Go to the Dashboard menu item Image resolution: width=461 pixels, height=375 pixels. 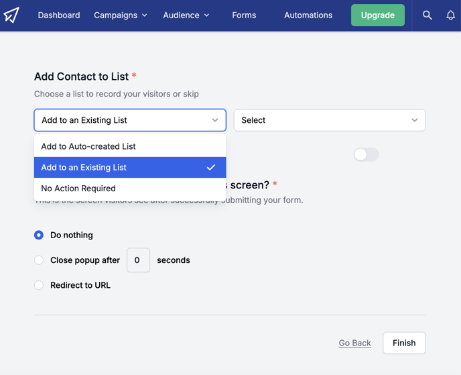click(x=59, y=15)
